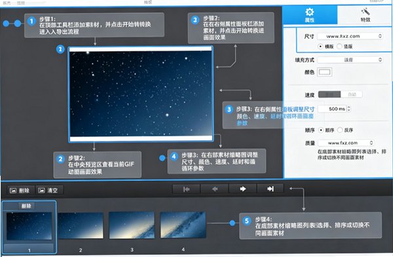Switch to the 特效 magic wand tab
393x257 pixels.
[365, 15]
